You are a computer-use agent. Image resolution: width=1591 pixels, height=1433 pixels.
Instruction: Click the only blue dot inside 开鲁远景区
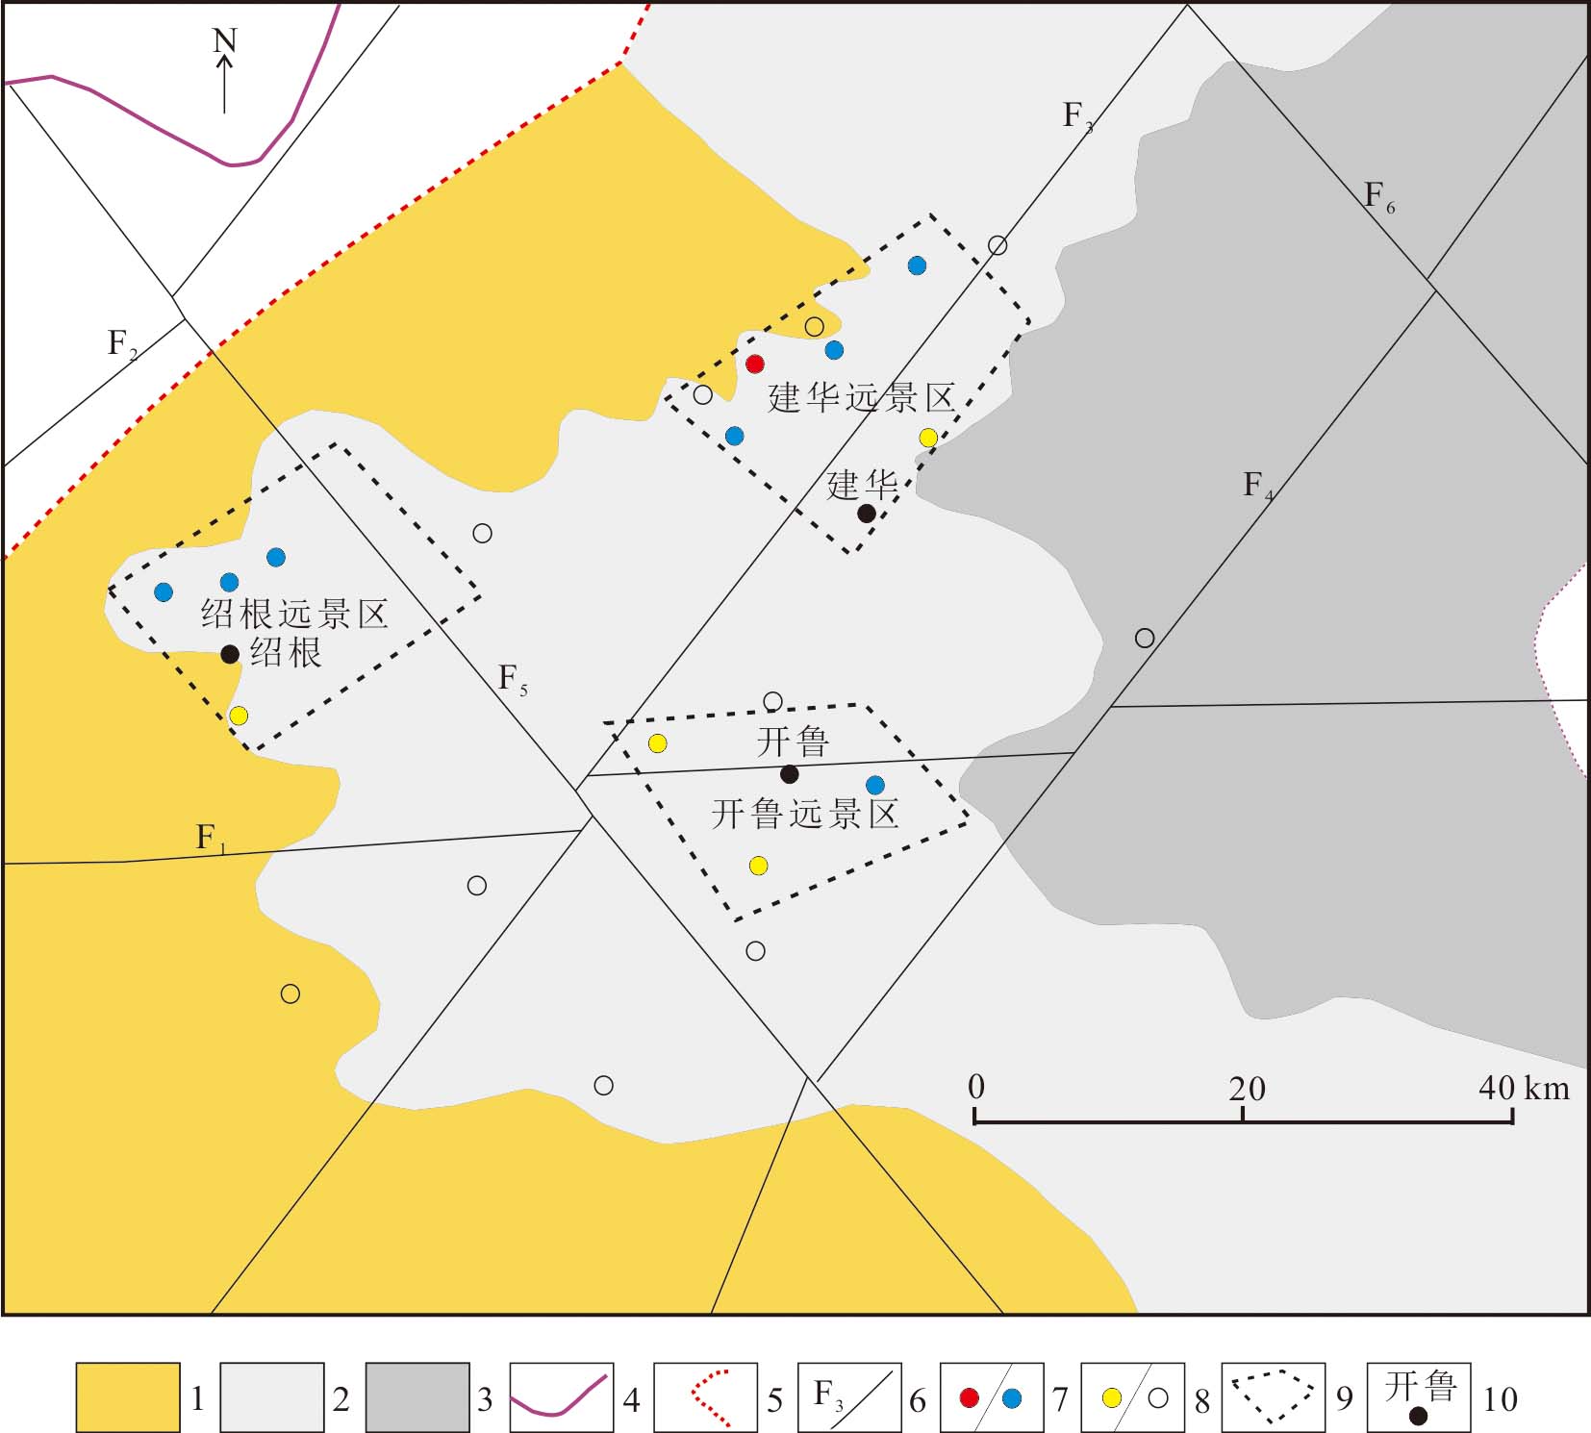point(875,785)
